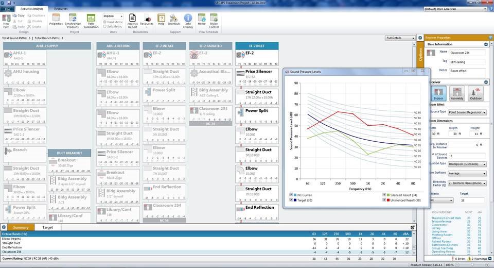494x268 pixels.
Task: Click the Classrooms room guideline link
Action: 439,225
